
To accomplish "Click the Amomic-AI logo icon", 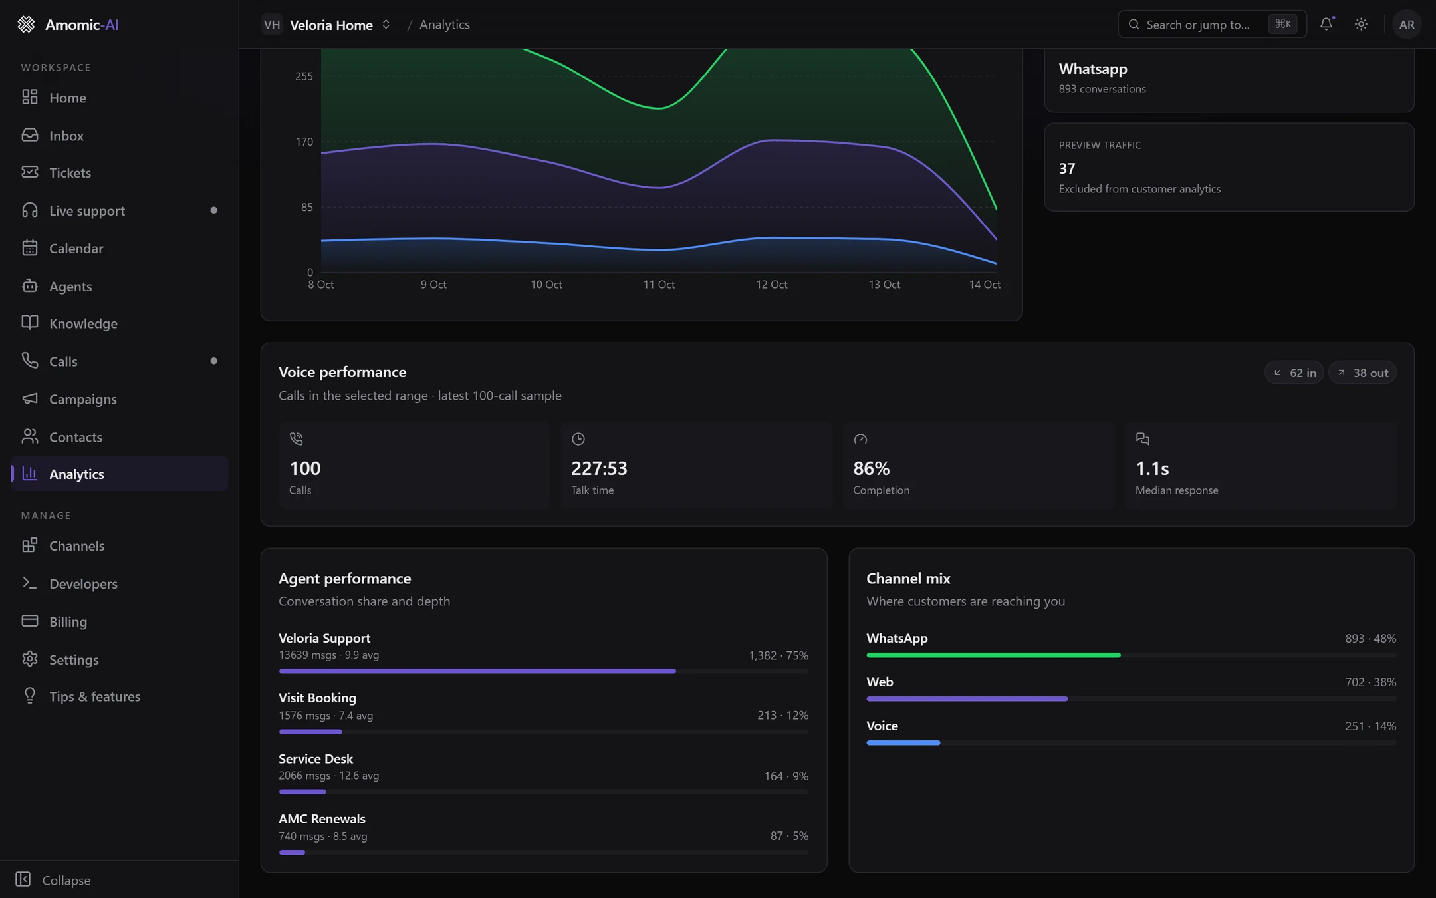I will tap(26, 25).
